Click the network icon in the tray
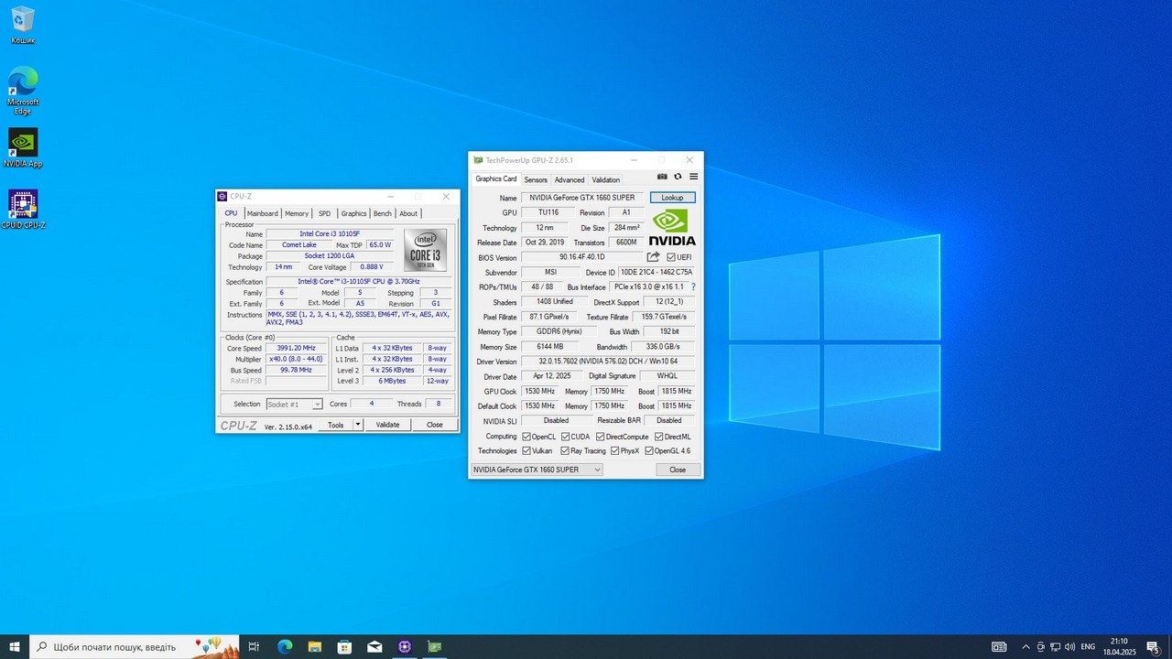Viewport: 1172px width, 659px height. pos(1055,646)
